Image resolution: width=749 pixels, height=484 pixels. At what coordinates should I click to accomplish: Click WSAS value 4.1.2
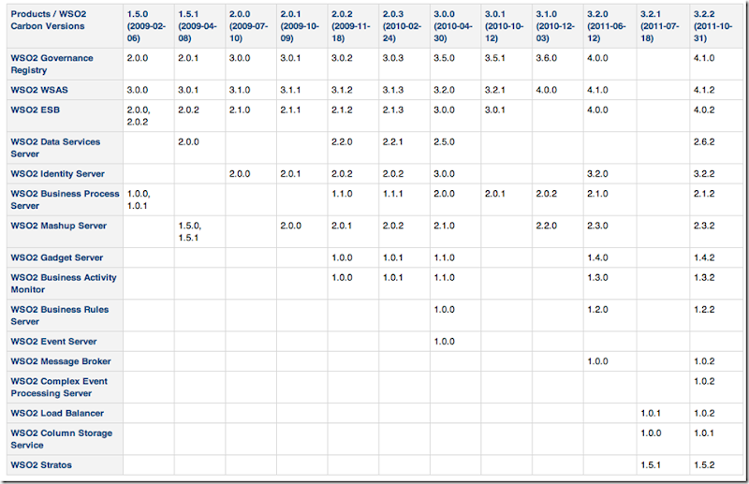coord(704,90)
